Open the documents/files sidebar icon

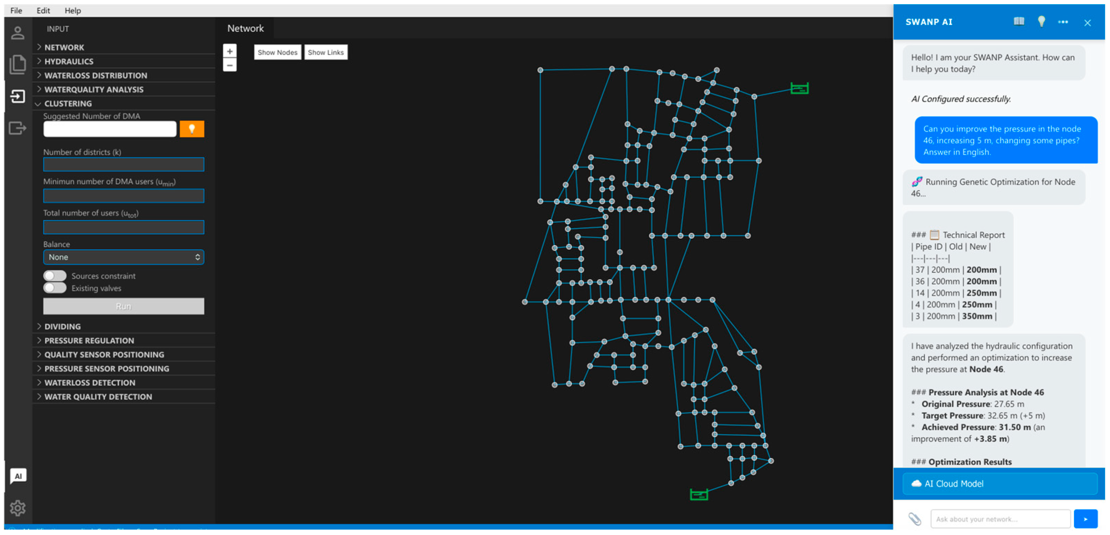18,64
